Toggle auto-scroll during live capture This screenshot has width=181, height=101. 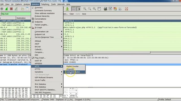[x=78, y=9]
